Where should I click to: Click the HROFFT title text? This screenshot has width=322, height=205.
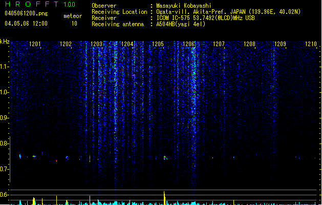pos(32,4)
